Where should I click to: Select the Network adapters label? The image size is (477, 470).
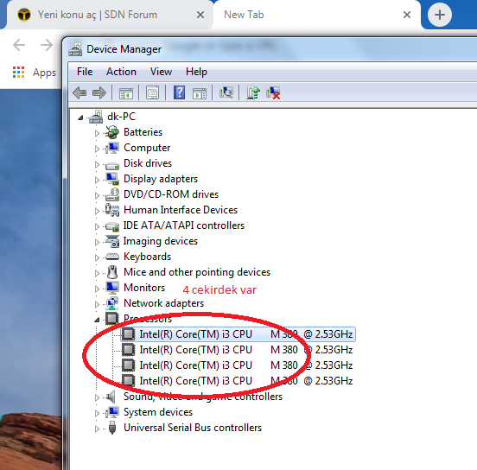(163, 303)
